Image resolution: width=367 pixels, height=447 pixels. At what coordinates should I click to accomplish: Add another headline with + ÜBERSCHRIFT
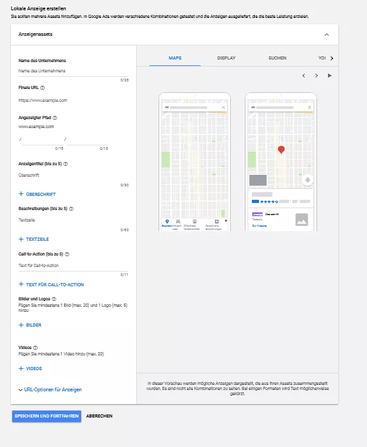coord(37,195)
